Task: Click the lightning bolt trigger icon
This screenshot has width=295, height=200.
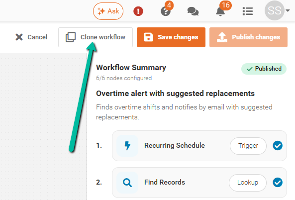Action: 127,146
